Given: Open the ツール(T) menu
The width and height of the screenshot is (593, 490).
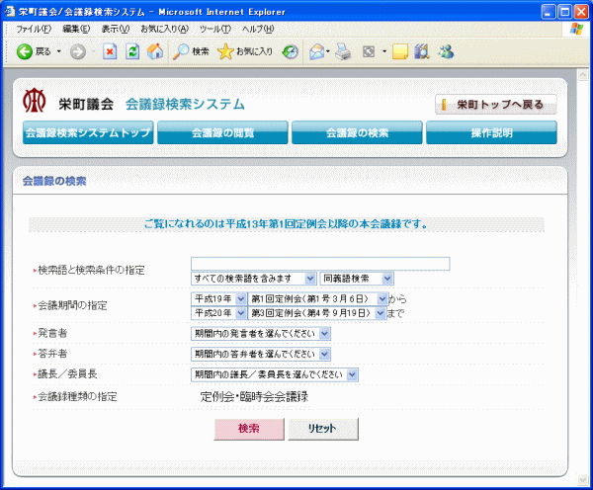Looking at the screenshot, I should click(215, 29).
